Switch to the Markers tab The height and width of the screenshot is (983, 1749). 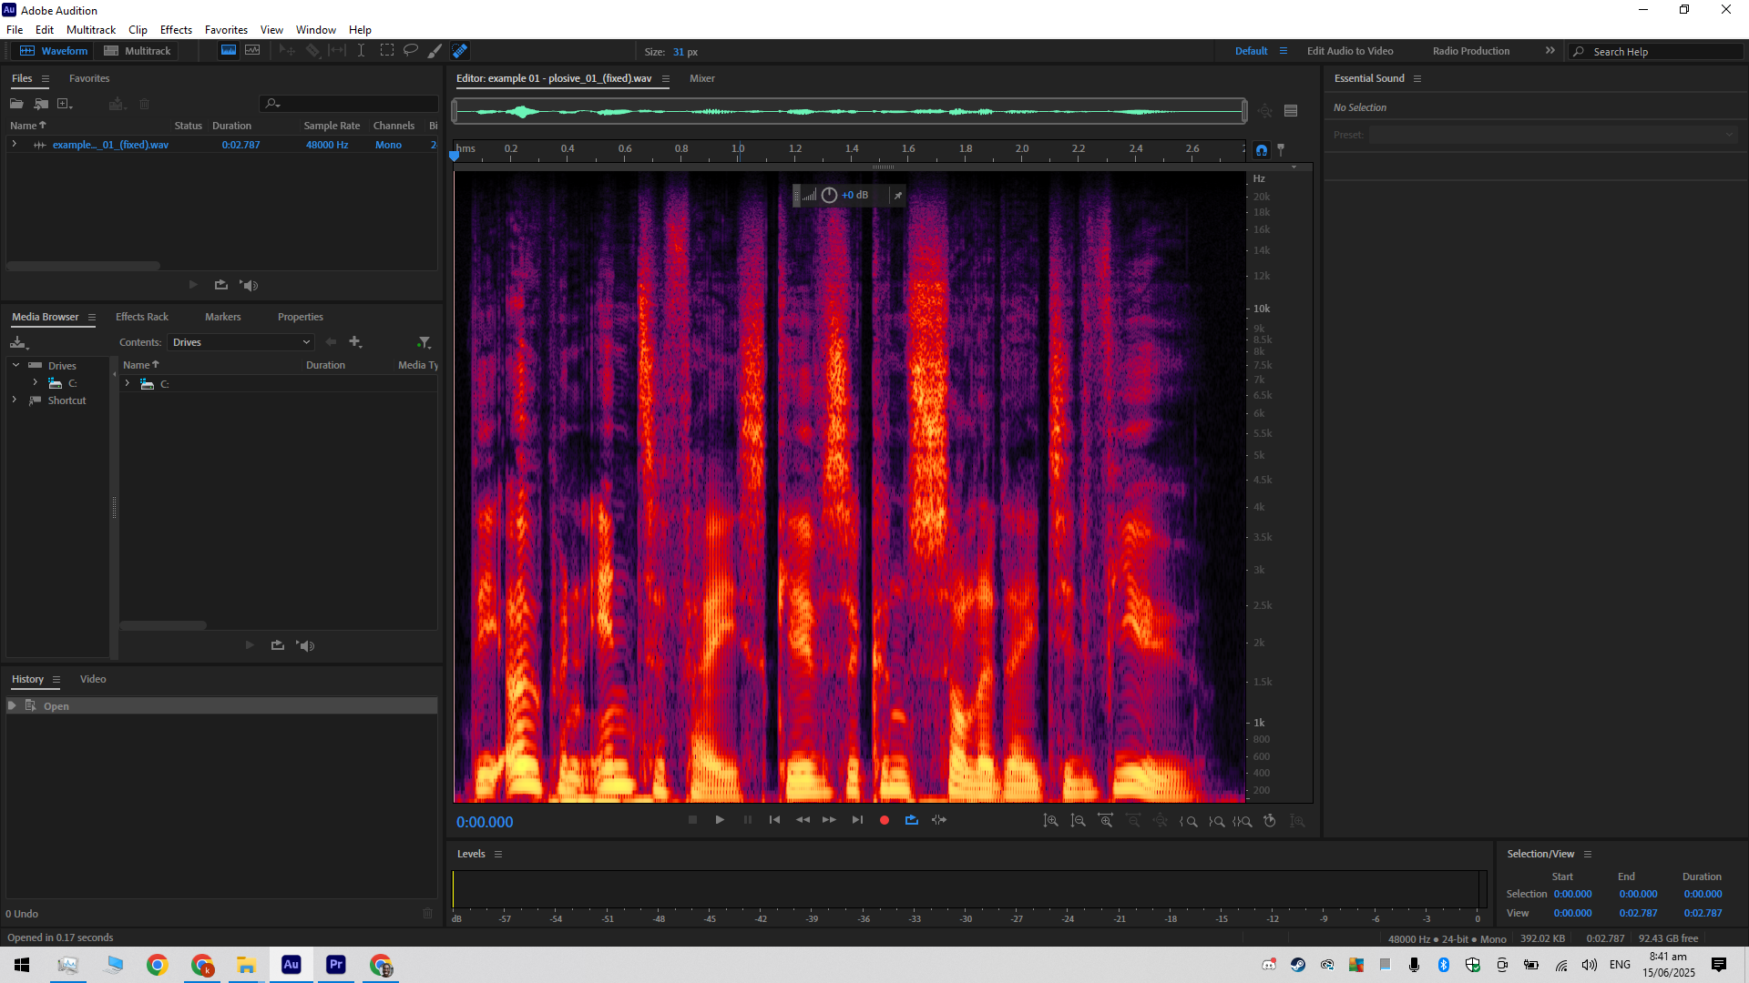pyautogui.click(x=223, y=317)
